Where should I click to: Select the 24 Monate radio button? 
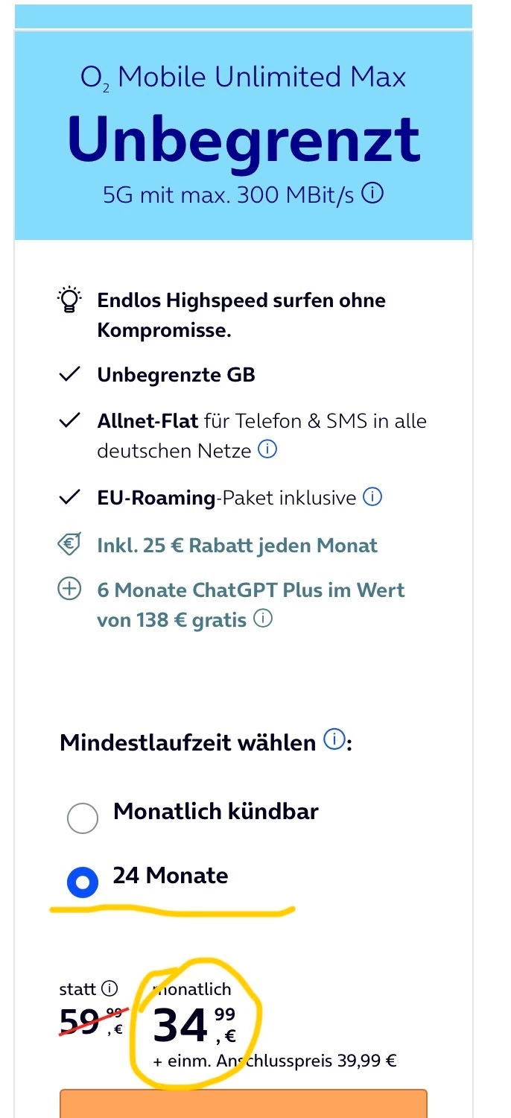pyautogui.click(x=82, y=883)
